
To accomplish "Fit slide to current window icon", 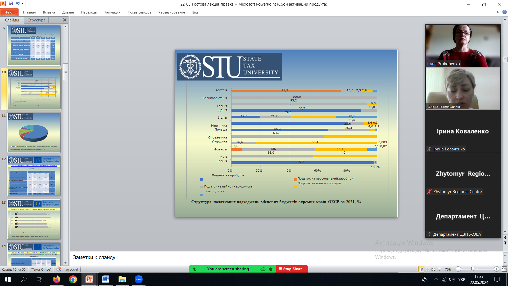I will tap(504, 269).
